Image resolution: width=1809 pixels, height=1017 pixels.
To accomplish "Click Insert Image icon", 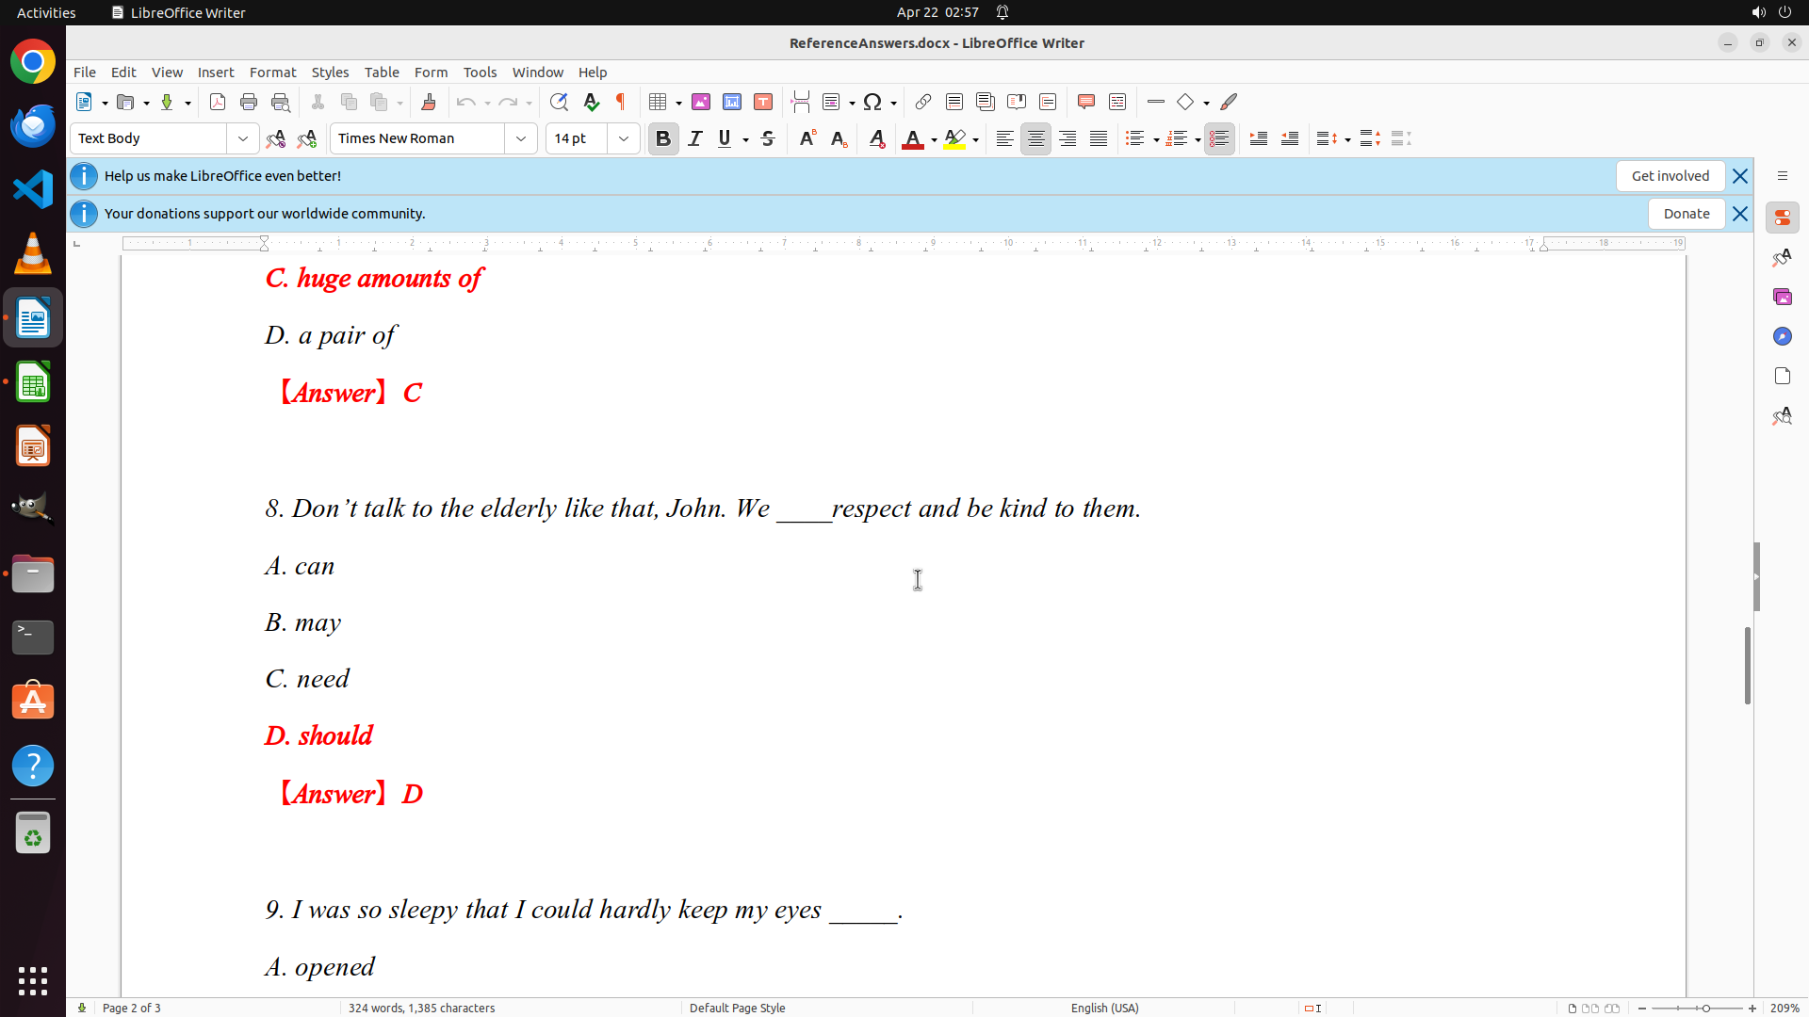I will tap(701, 102).
